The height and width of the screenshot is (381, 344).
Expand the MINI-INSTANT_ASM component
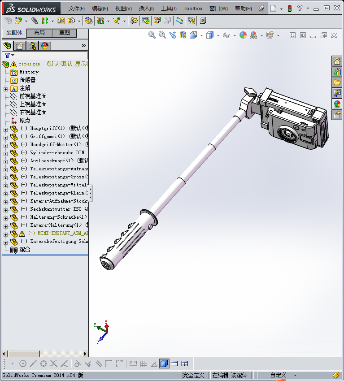(x=5, y=234)
